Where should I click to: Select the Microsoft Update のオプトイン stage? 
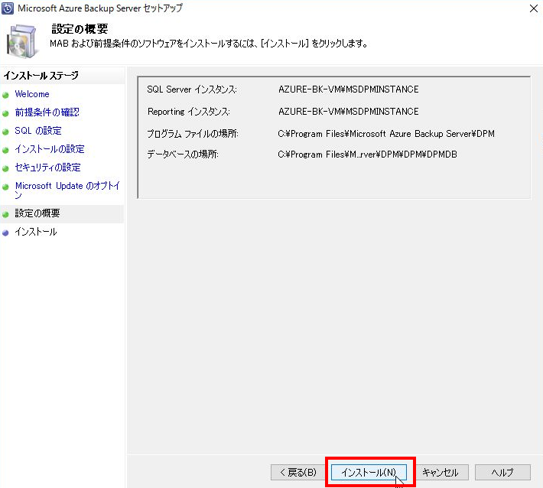pos(67,190)
